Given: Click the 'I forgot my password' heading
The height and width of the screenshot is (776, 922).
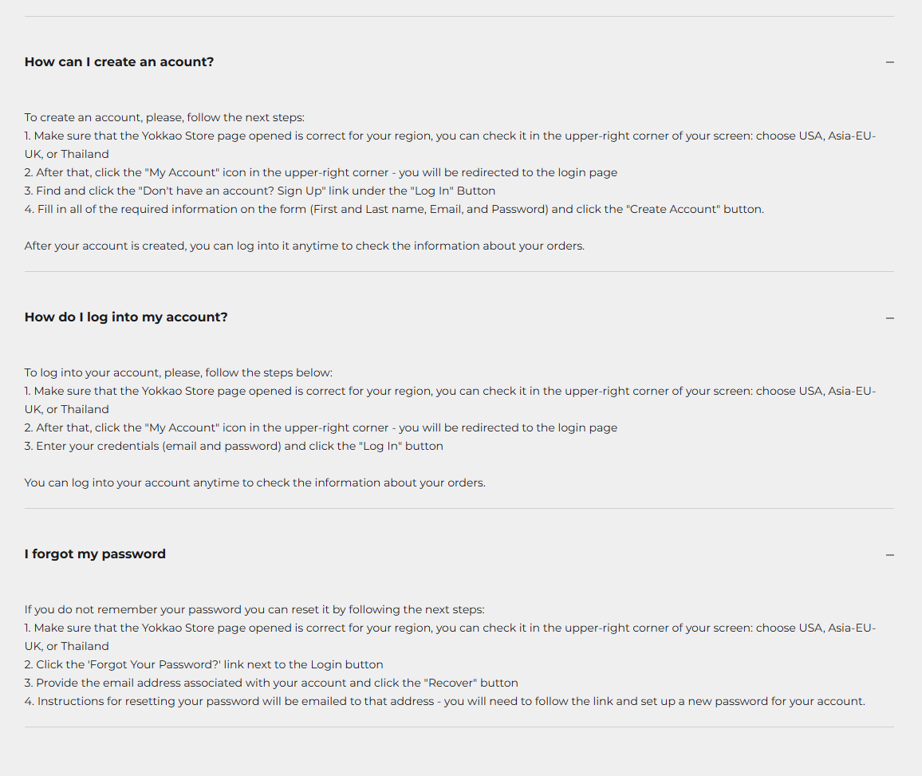Looking at the screenshot, I should pyautogui.click(x=95, y=554).
